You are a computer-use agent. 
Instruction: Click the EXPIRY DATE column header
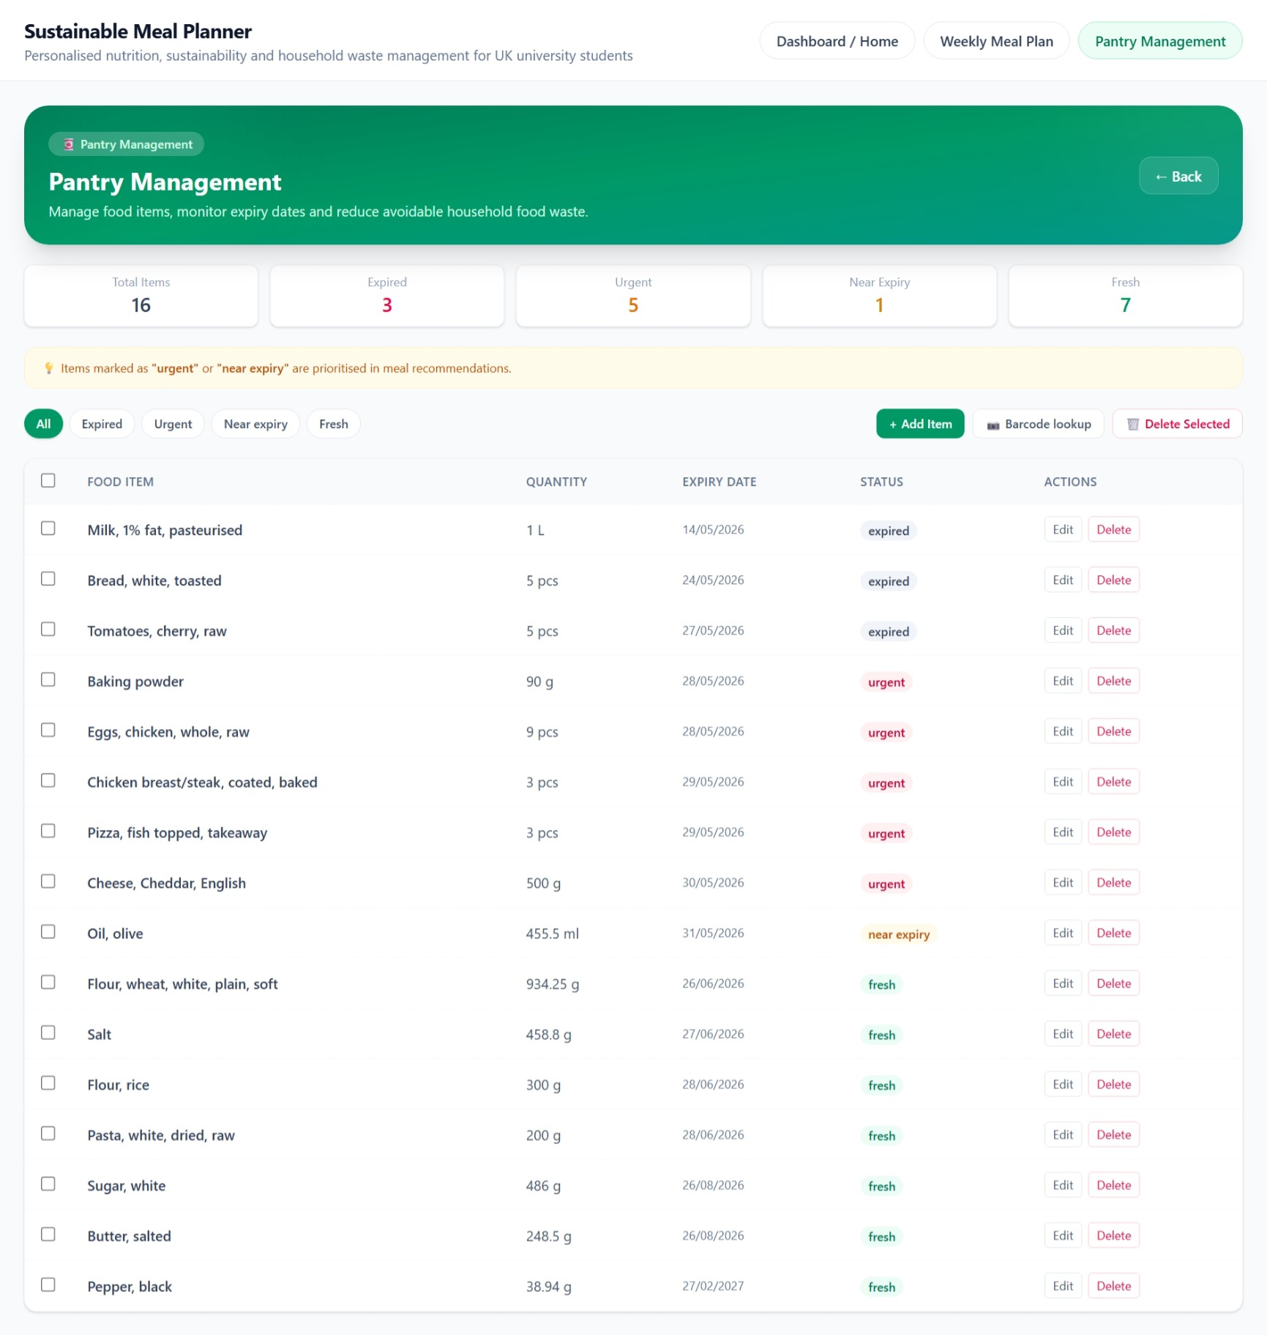pos(719,482)
